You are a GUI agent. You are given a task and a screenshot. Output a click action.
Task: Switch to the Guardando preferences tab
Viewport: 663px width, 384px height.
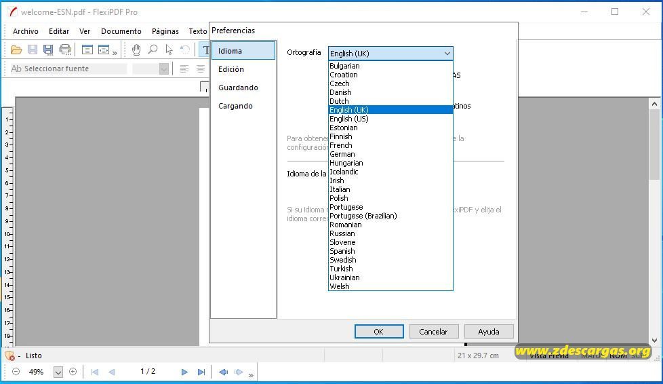click(243, 88)
